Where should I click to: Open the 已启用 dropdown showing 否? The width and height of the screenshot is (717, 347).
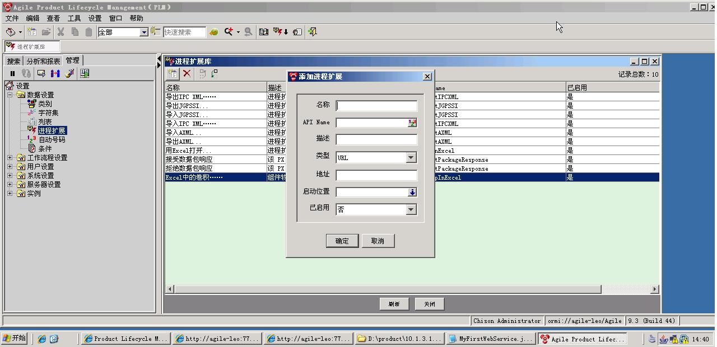click(412, 209)
